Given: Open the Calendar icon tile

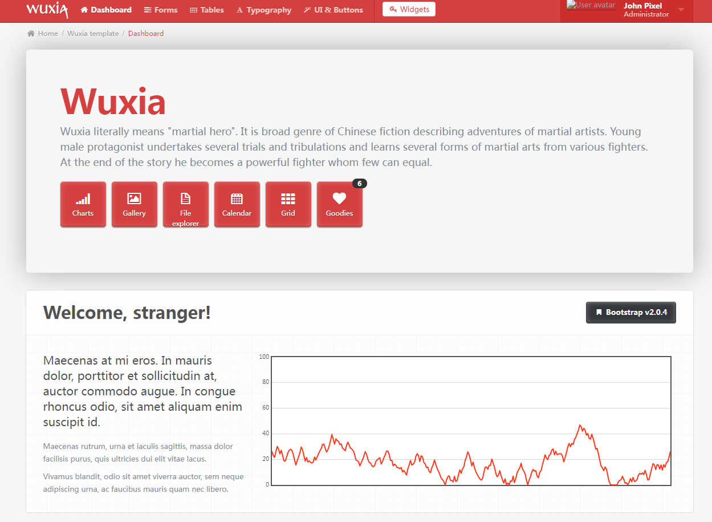Looking at the screenshot, I should pyautogui.click(x=237, y=204).
